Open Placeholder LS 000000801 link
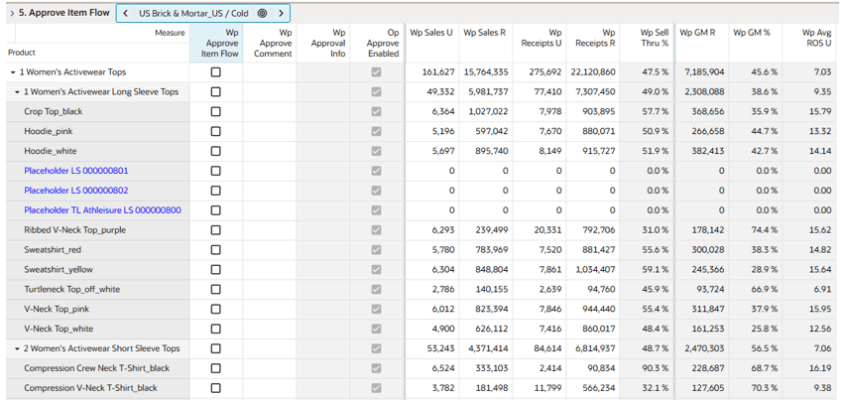This screenshot has width=841, height=404. click(76, 171)
